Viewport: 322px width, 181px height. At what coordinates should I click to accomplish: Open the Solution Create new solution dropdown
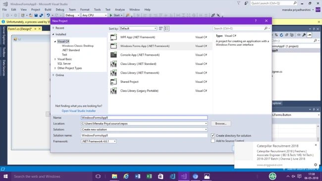click(x=206, y=129)
